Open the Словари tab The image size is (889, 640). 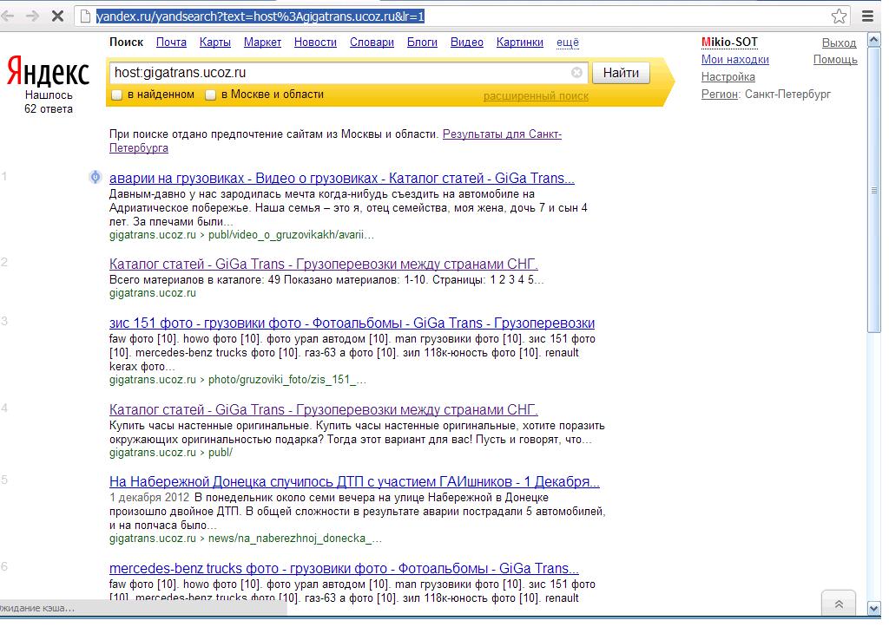click(372, 42)
